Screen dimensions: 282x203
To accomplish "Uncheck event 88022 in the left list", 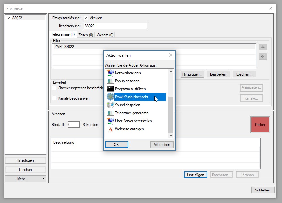I will click(9, 18).
